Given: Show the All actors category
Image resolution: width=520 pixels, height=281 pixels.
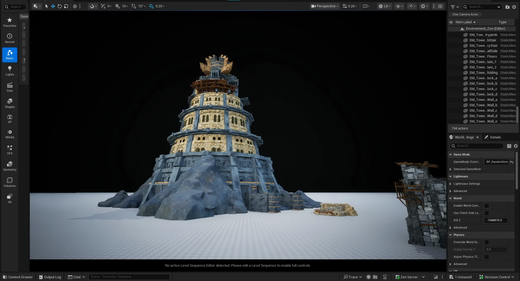Looking at the screenshot, I should point(10,199).
